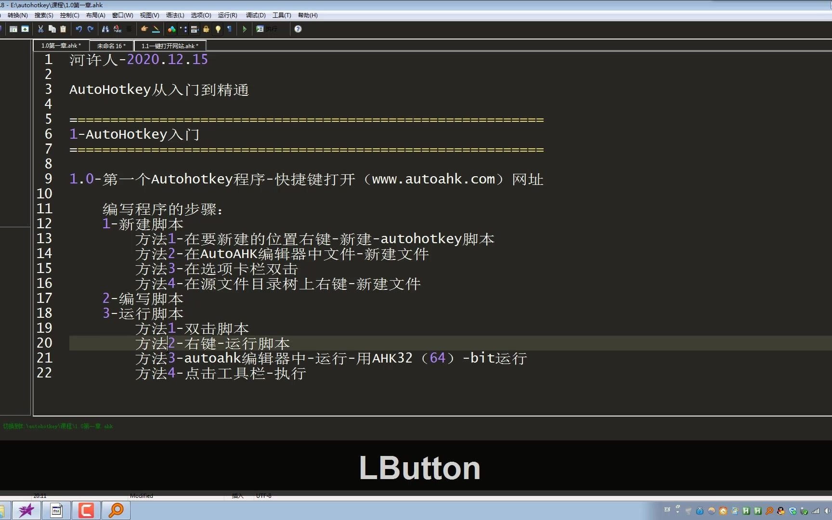Image resolution: width=832 pixels, height=520 pixels.
Task: Open the QQ penguin tray icon
Action: click(x=781, y=511)
